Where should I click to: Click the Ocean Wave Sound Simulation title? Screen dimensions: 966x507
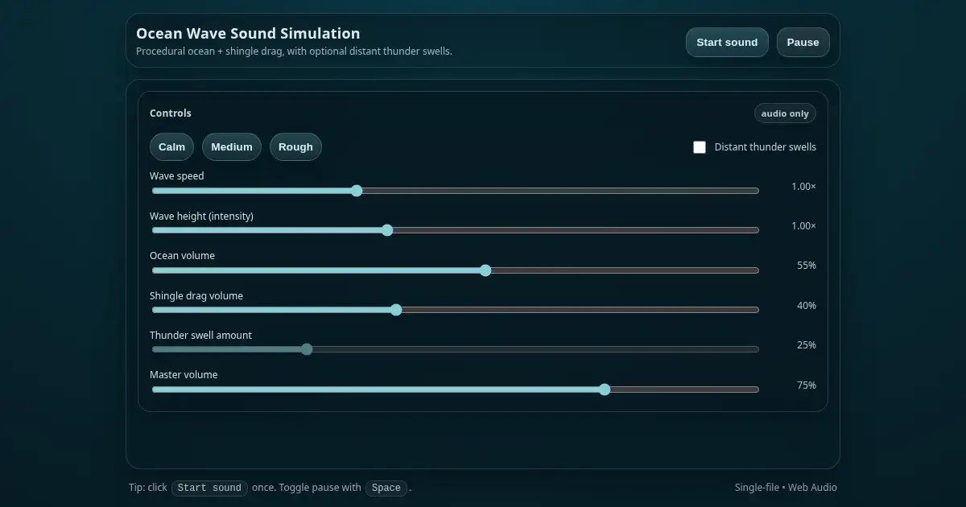coord(248,34)
